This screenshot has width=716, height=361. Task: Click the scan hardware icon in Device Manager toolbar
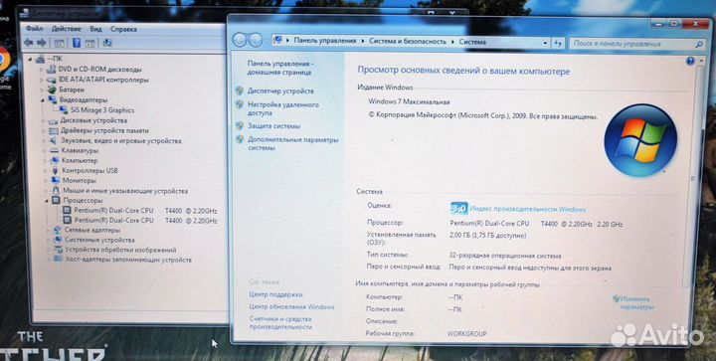[107, 43]
